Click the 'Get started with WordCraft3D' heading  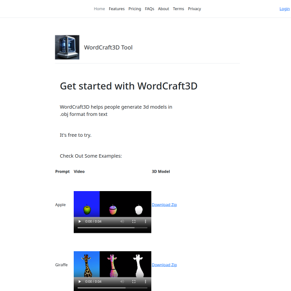129,86
